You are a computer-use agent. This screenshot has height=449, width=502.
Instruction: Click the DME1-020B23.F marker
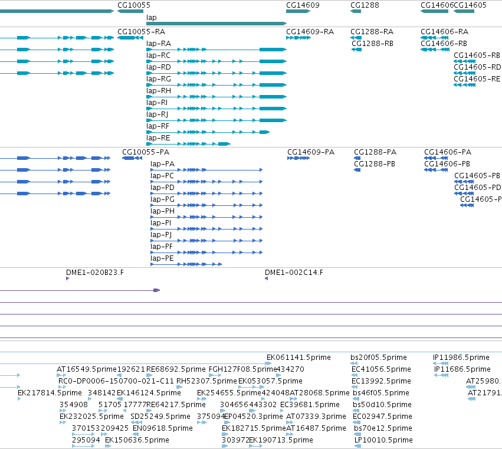68,278
